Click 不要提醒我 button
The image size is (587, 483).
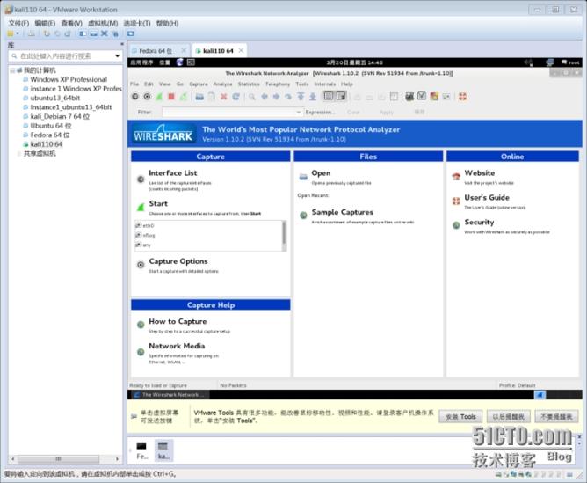(556, 417)
